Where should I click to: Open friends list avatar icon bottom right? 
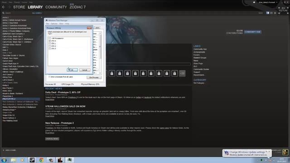[x=285, y=152]
